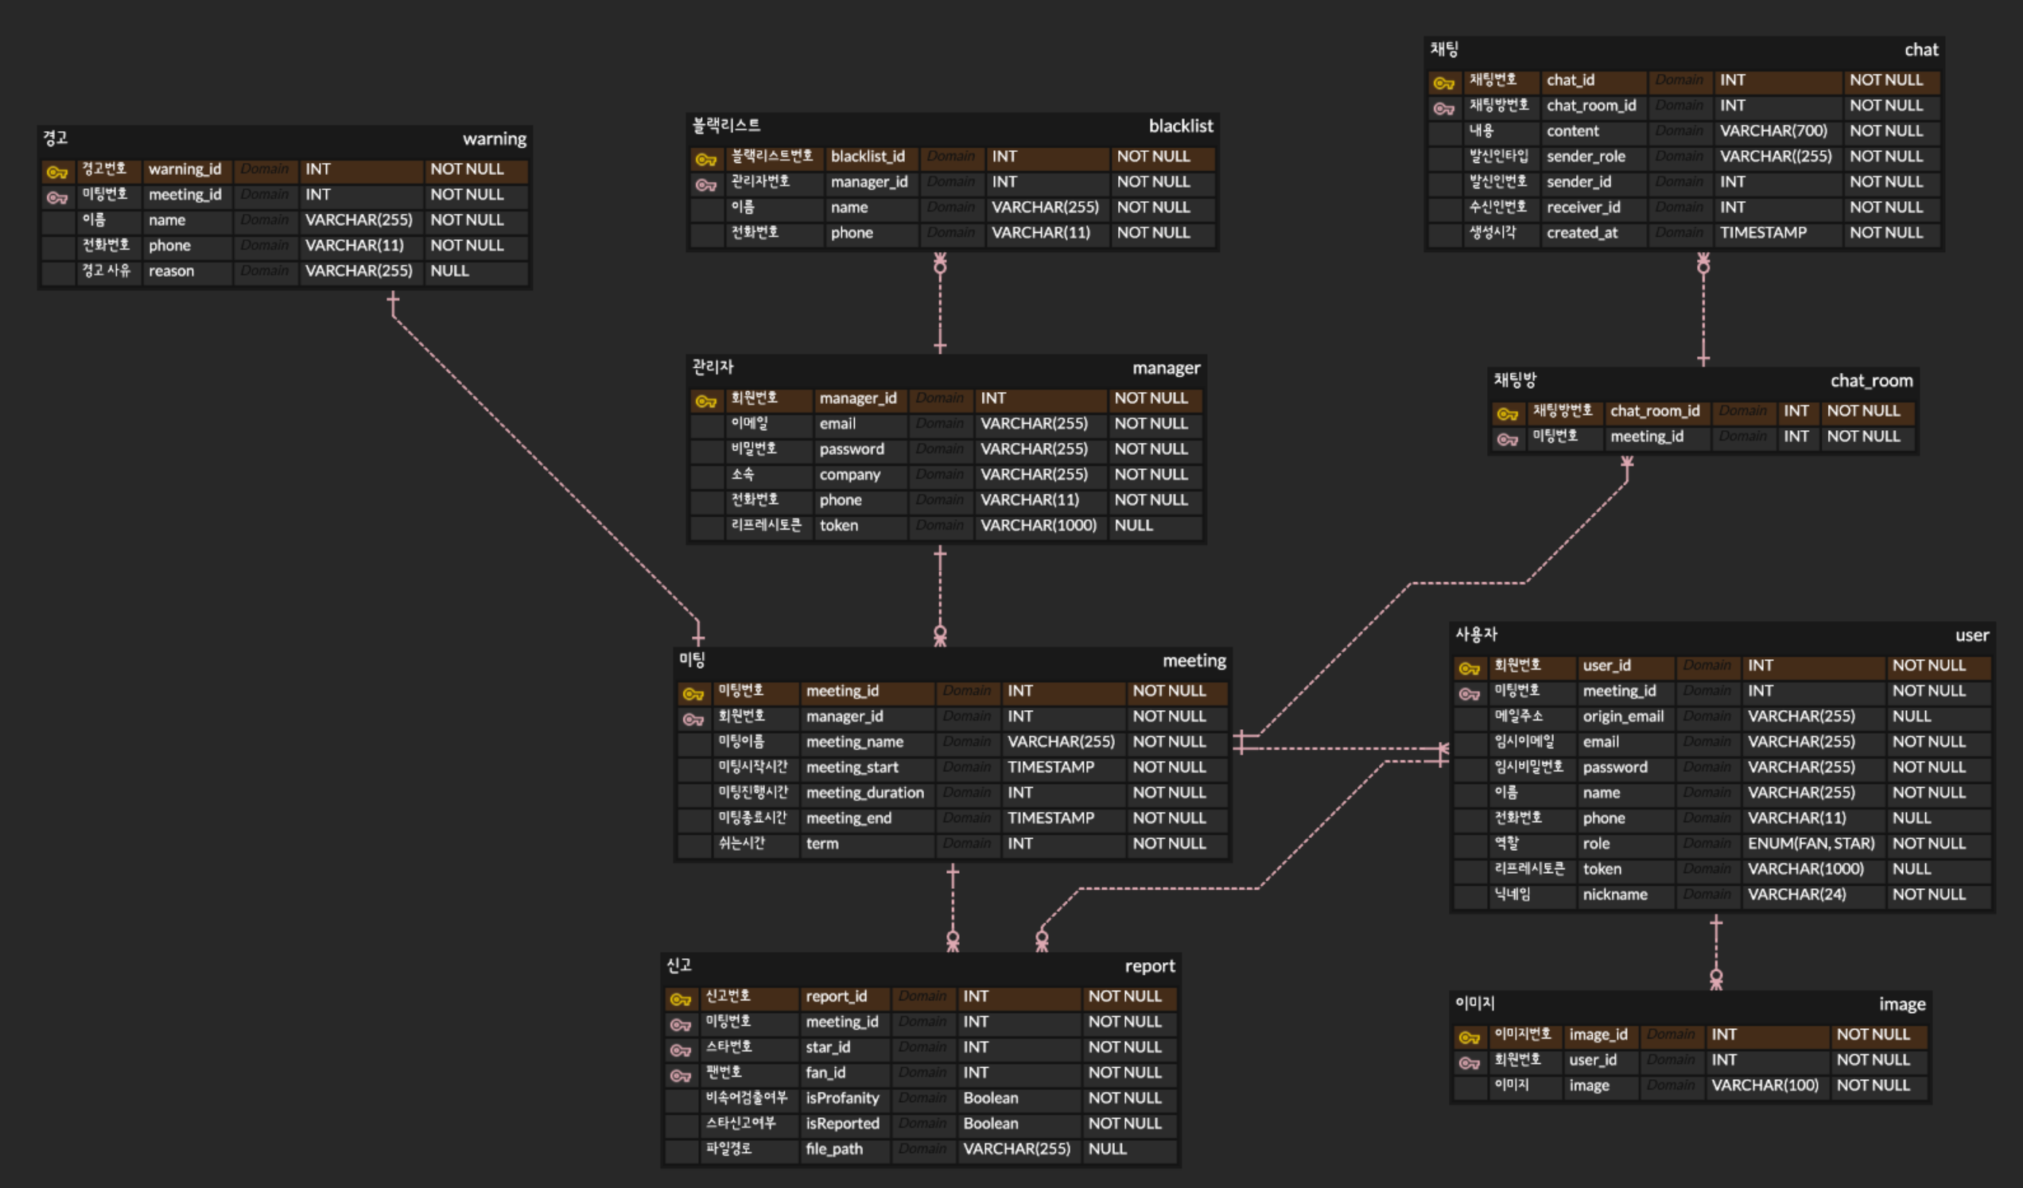Click the role column in user table
This screenshot has height=1188, width=2023.
click(x=1596, y=844)
